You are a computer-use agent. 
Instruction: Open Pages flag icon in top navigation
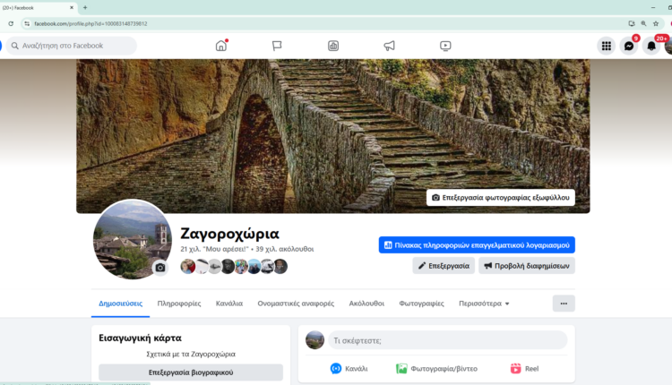pyautogui.click(x=277, y=46)
